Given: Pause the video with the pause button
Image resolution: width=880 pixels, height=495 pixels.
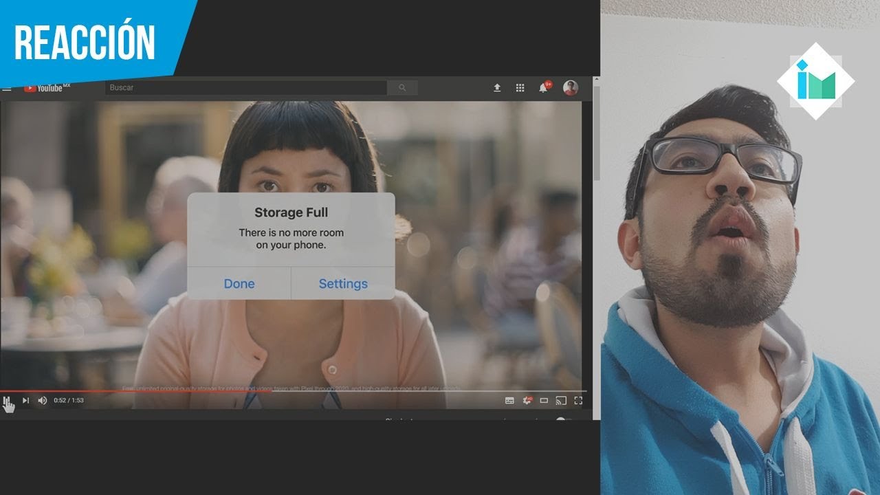Looking at the screenshot, I should coord(7,400).
